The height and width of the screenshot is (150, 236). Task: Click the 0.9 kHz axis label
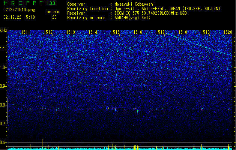click(x=3, y=86)
